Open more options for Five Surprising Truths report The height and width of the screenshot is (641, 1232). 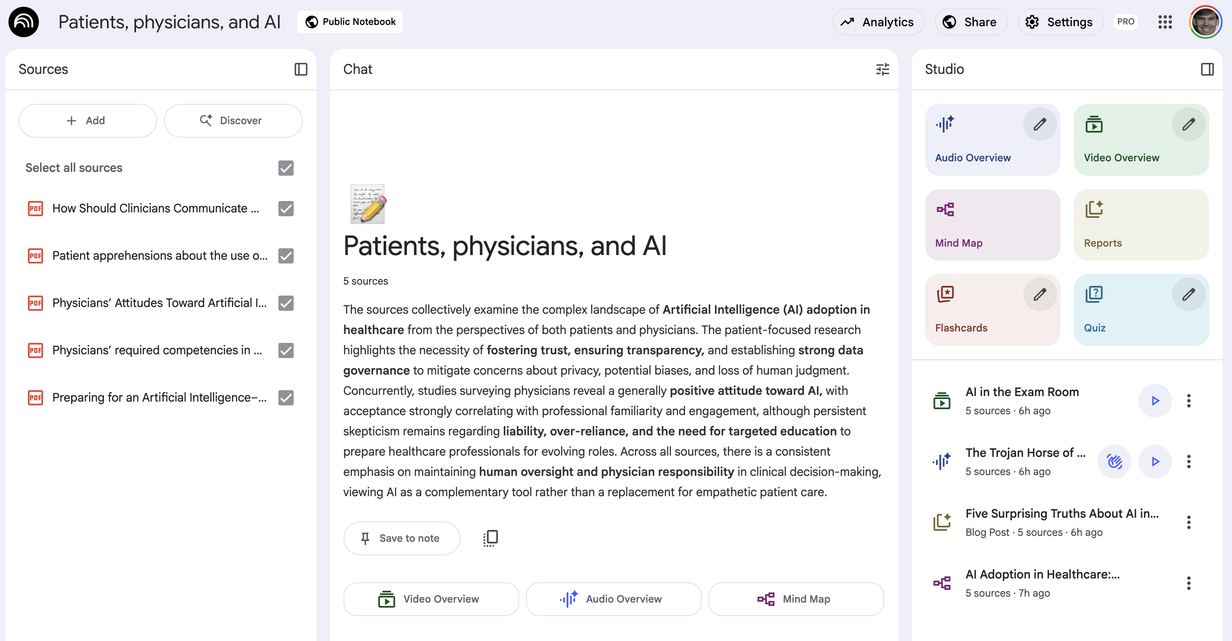click(x=1188, y=522)
